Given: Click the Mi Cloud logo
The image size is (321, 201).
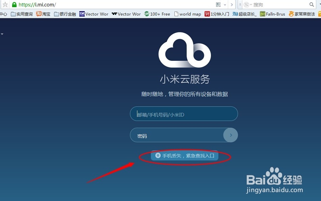Looking at the screenshot, I should (x=184, y=50).
